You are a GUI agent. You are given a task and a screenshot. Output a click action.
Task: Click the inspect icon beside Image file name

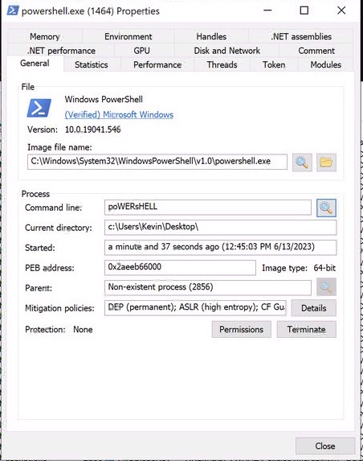point(302,163)
